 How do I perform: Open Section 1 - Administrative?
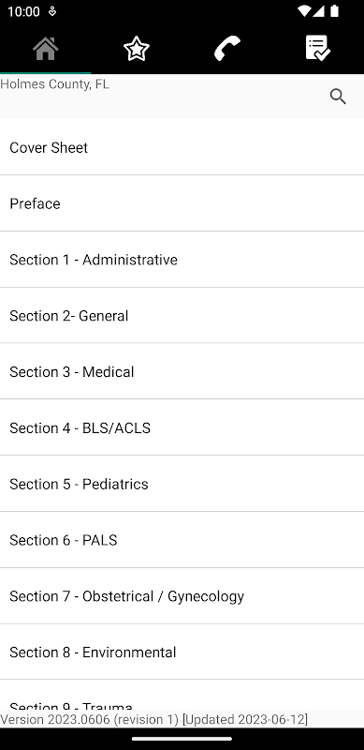tap(182, 260)
